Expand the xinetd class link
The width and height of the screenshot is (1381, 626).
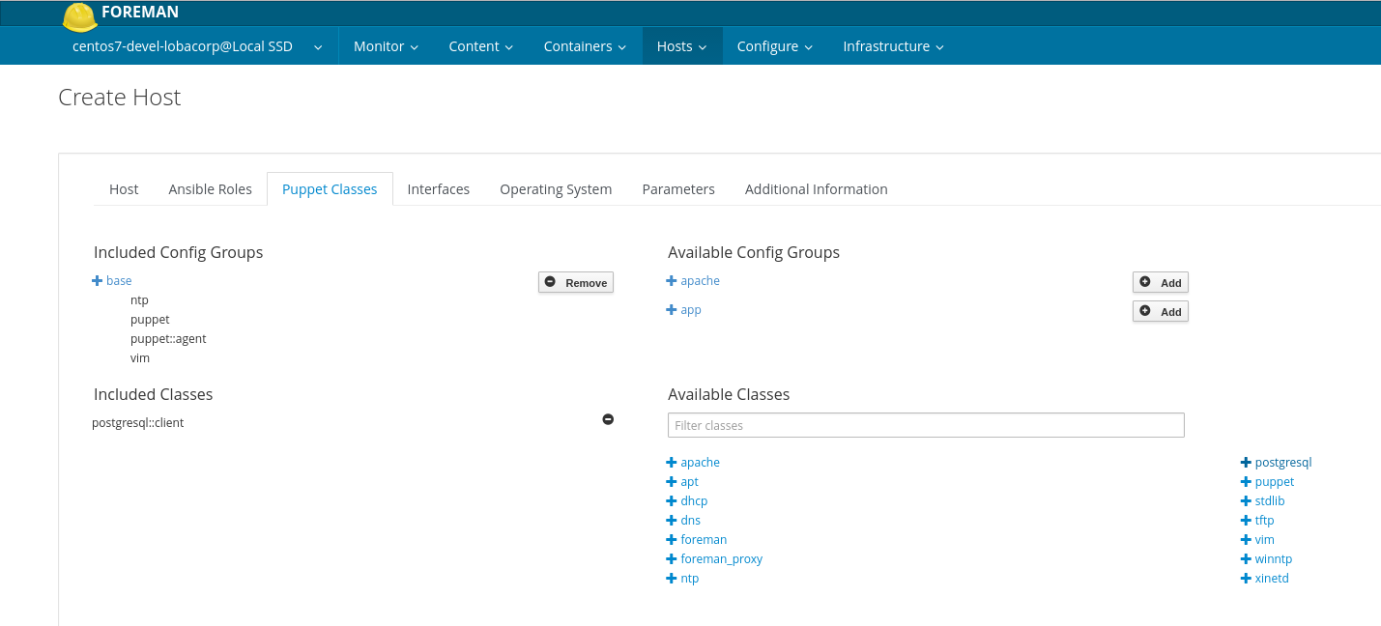click(x=1272, y=579)
